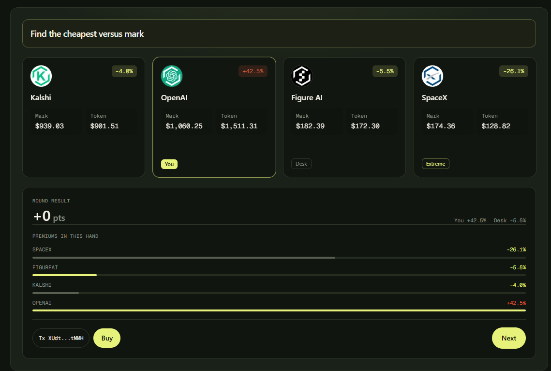This screenshot has height=371, width=551.
Task: Click the FIGUREAI premium bar
Action: pyautogui.click(x=279, y=275)
